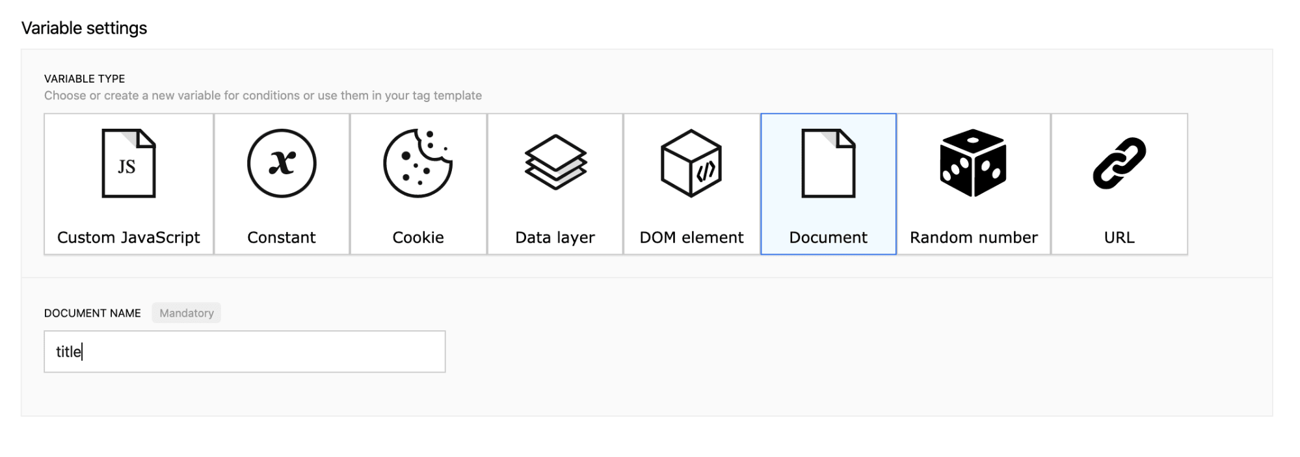1300x457 pixels.
Task: Click the Variable settings heading
Action: pyautogui.click(x=85, y=28)
